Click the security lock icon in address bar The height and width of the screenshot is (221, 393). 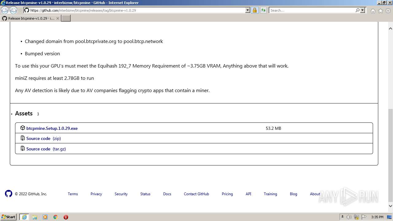click(255, 10)
